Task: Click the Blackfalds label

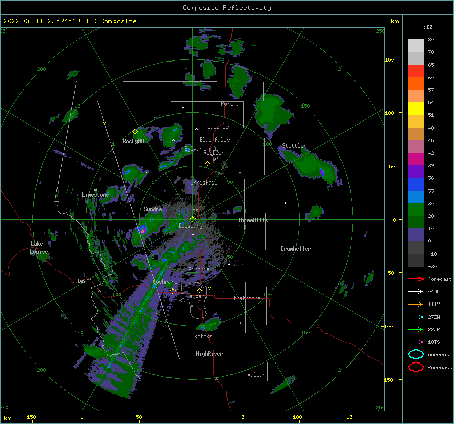Action: pos(214,140)
